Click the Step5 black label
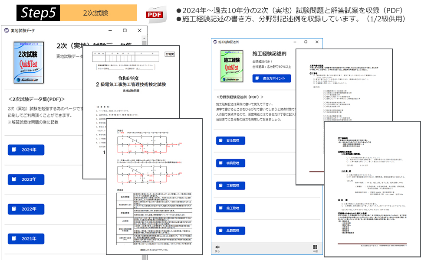Viewport: 421px width, 260px height. [38, 13]
